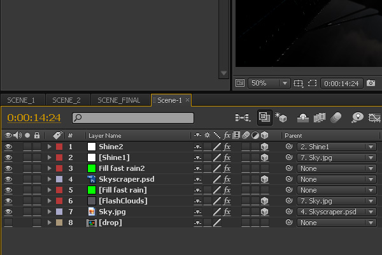Open parent dropdown of [Shine1] layer

[x=336, y=157]
